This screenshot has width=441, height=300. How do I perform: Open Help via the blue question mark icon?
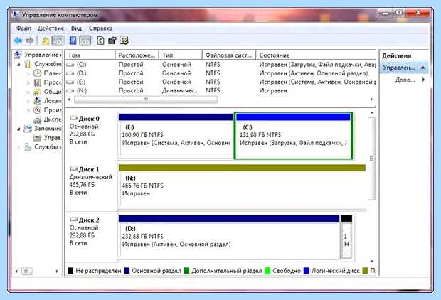[73, 41]
